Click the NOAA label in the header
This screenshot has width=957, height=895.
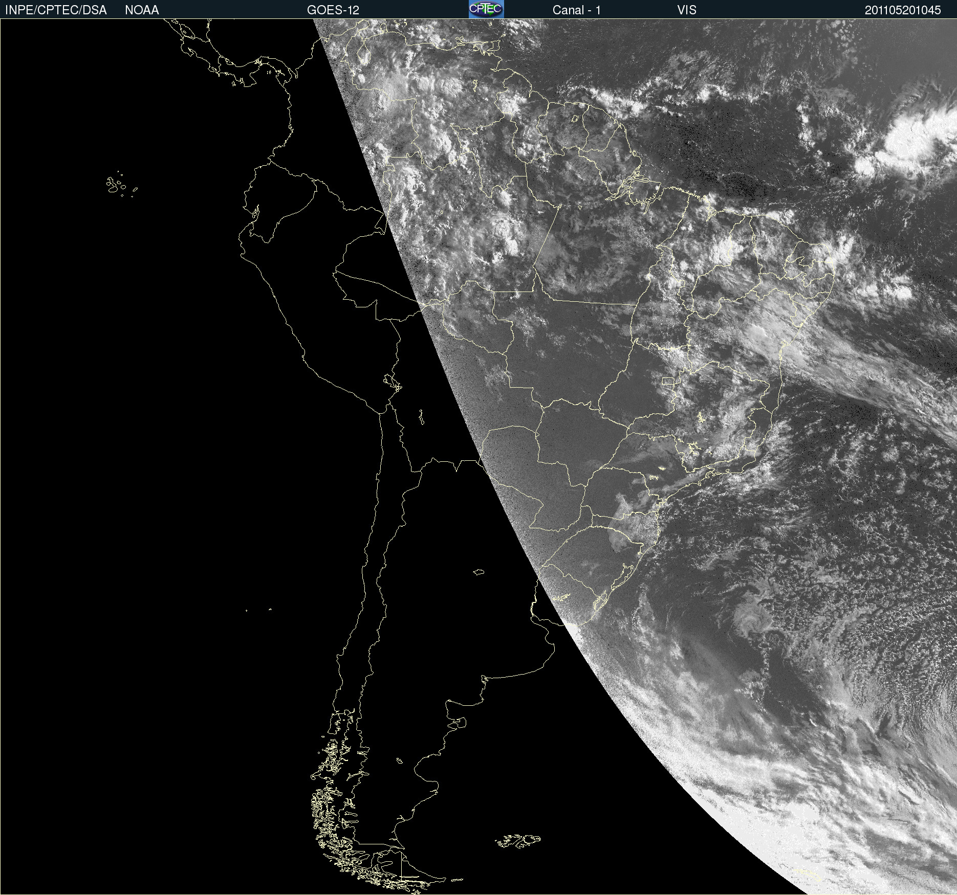tap(142, 10)
